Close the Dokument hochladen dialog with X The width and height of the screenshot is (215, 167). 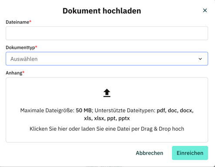coord(205,10)
